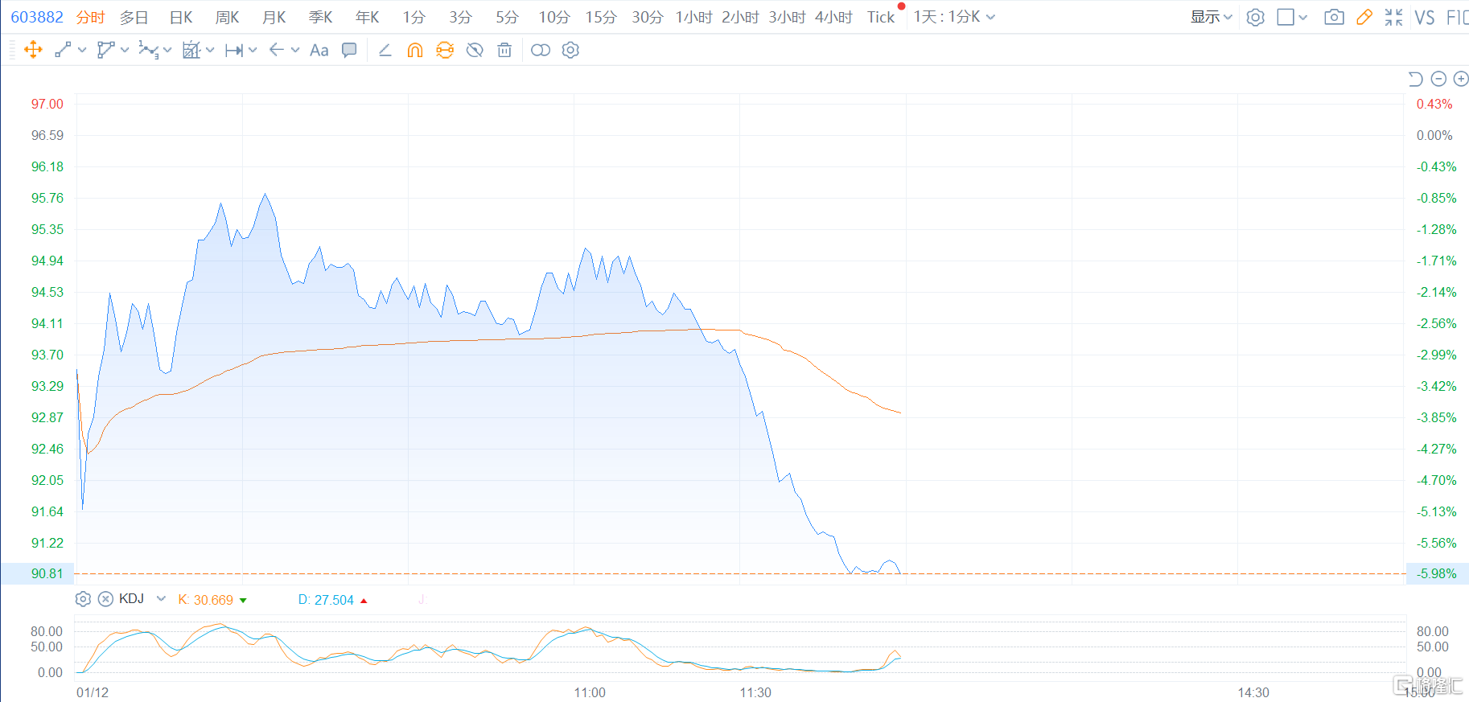This screenshot has height=702, width=1469.
Task: Add a comment bubble annotation
Action: click(x=349, y=50)
